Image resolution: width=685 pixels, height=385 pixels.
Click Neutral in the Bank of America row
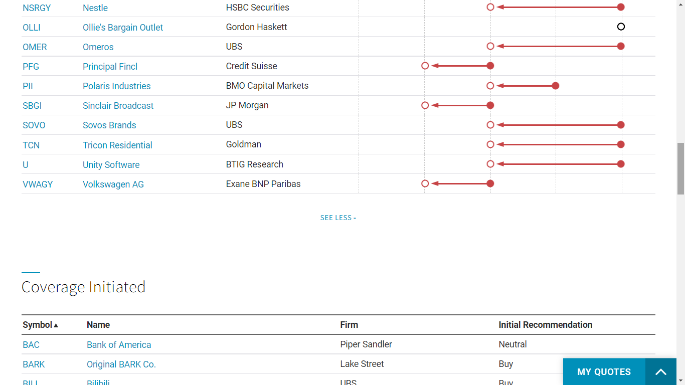512,344
